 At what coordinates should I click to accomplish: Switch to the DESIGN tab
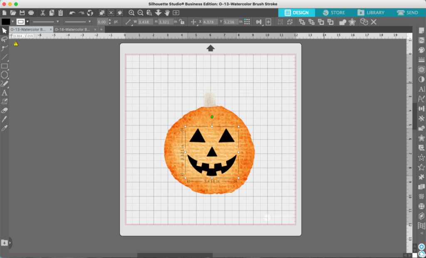pyautogui.click(x=297, y=12)
